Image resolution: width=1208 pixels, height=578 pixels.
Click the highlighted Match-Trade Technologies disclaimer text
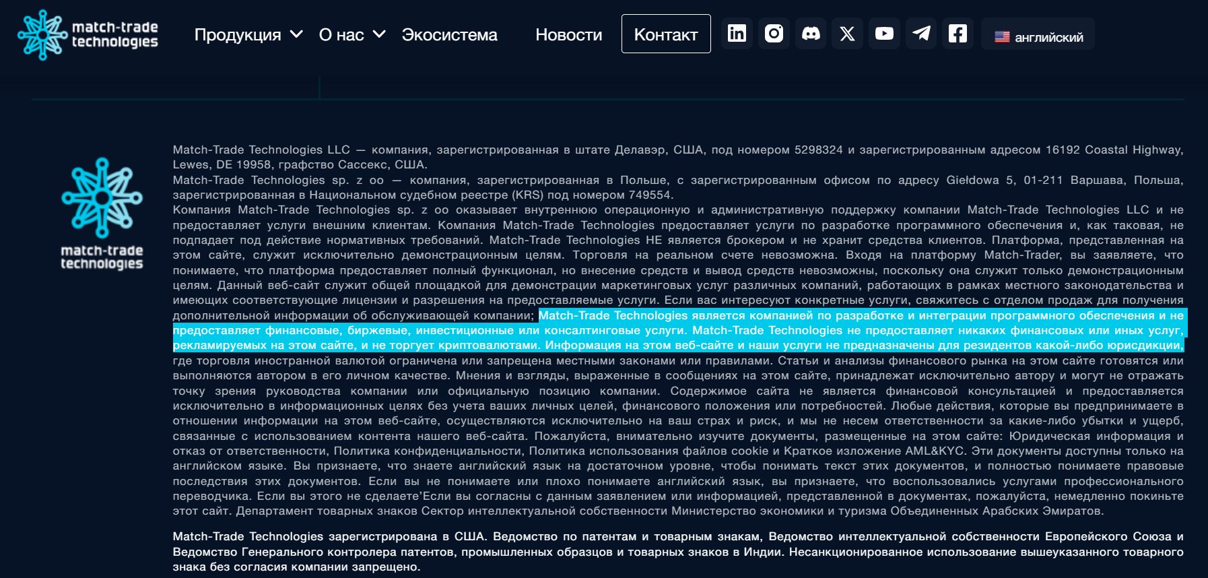[679, 330]
